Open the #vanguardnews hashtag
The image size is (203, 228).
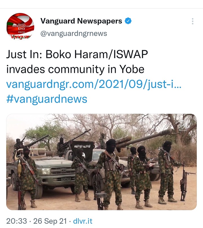click(47, 99)
